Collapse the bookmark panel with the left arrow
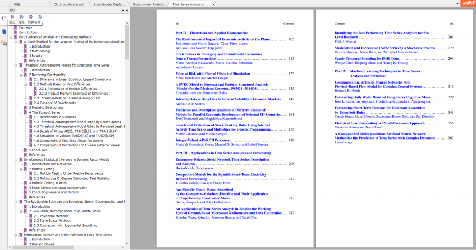This screenshot has width=476, height=250. pos(127,11)
